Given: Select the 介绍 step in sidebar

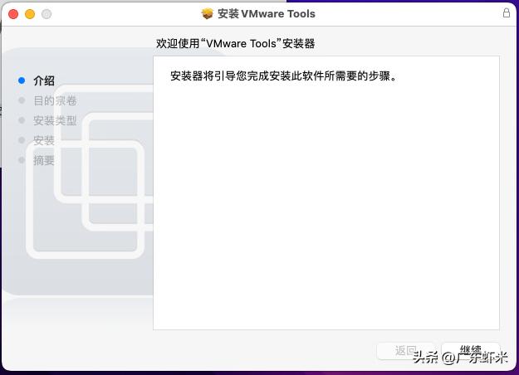Looking at the screenshot, I should [44, 80].
